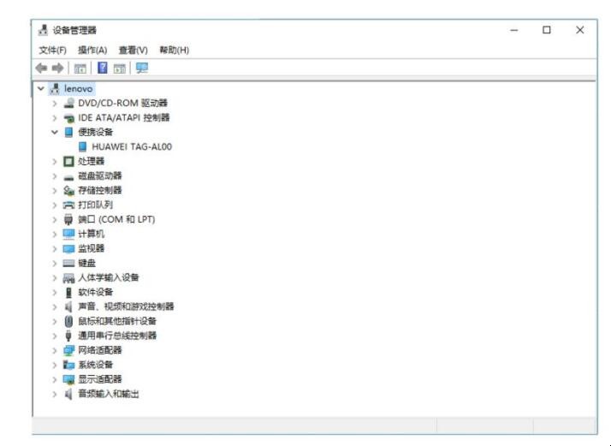
Task: Click the 软件设备 software device icon
Action: pyautogui.click(x=68, y=293)
